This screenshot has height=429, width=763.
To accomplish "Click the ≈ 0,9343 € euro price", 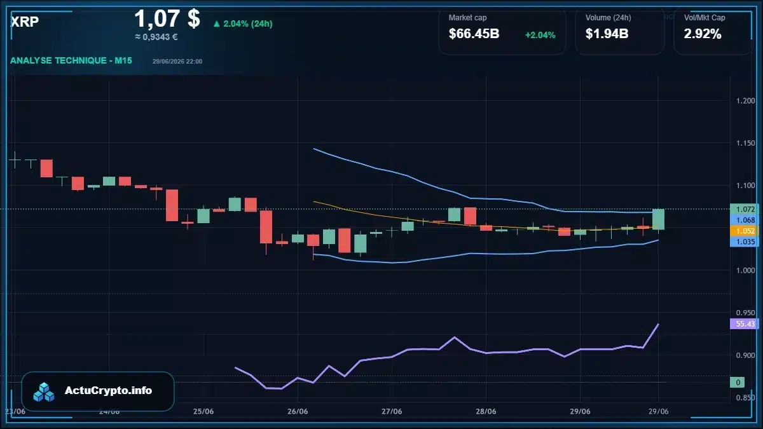I will tap(156, 37).
